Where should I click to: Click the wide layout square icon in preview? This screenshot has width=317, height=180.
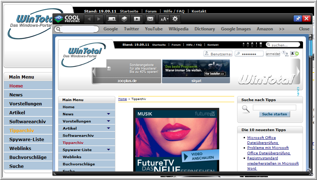click(x=261, y=45)
